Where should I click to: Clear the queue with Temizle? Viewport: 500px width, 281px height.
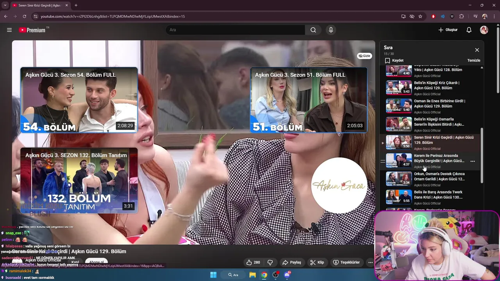click(x=474, y=60)
